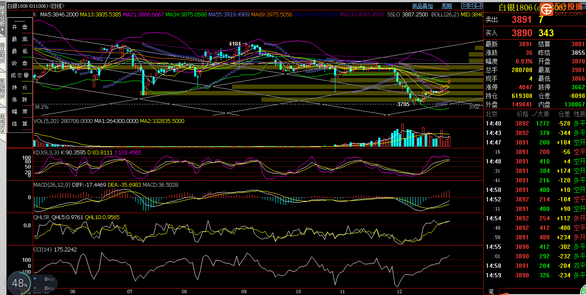Click the last arrow icon in the chart header
This screenshot has height=295, width=586.
[479, 6]
